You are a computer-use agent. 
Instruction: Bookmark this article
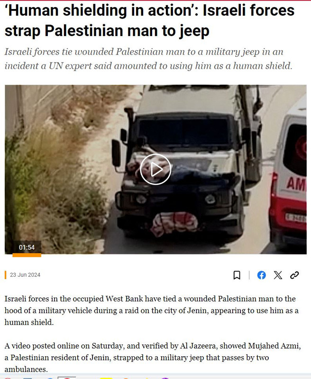click(237, 275)
